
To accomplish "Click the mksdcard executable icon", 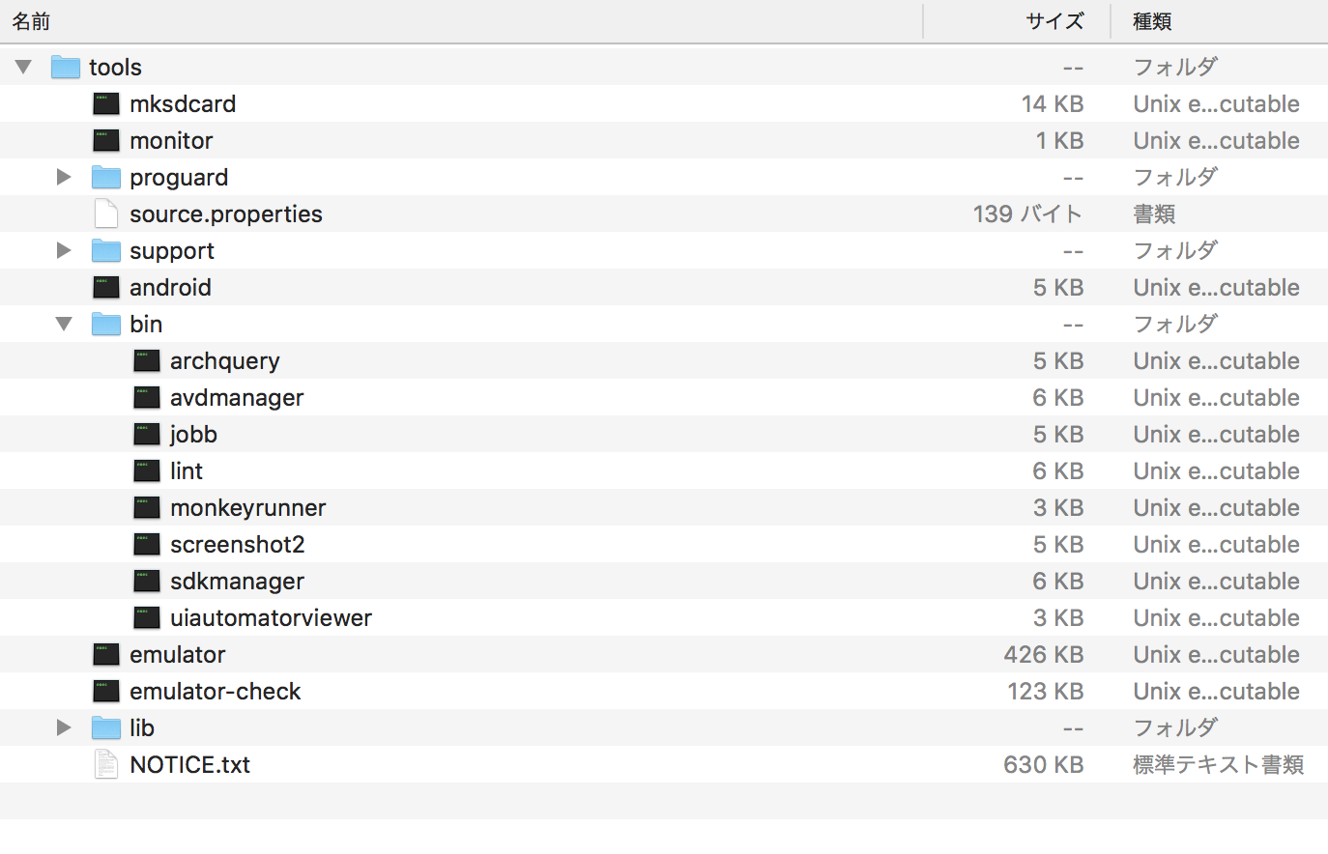I will 106,103.
